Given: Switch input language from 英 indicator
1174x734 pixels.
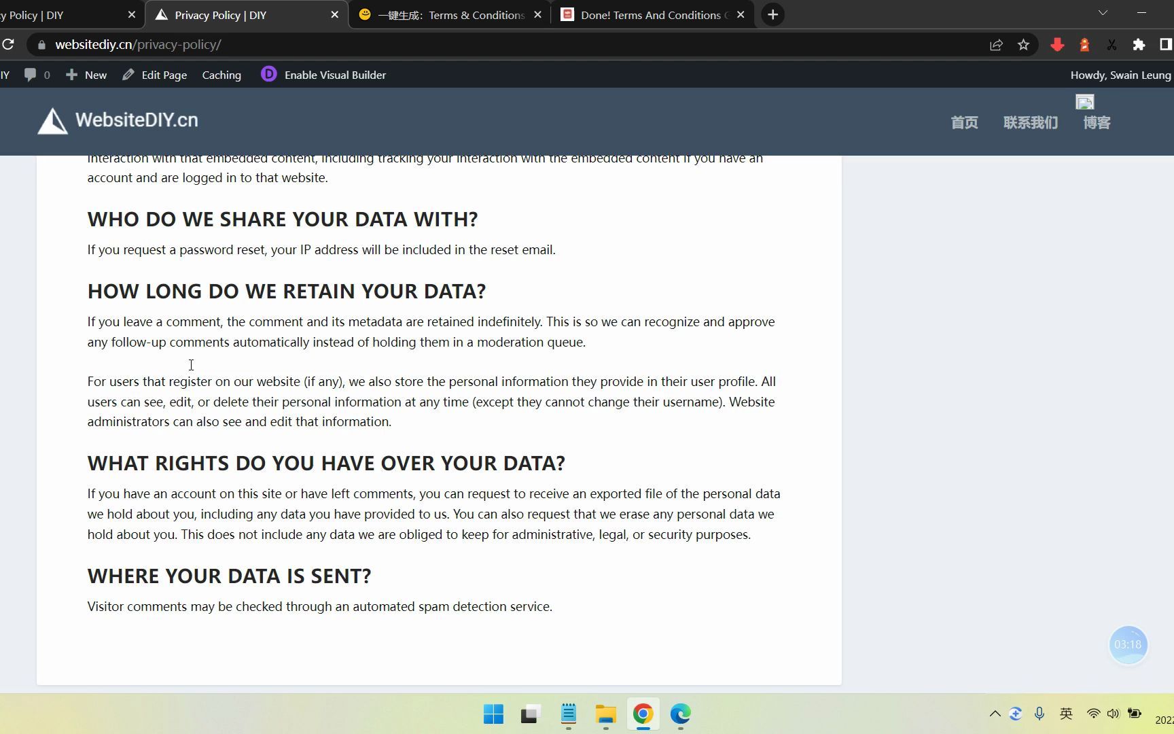Looking at the screenshot, I should [1066, 714].
